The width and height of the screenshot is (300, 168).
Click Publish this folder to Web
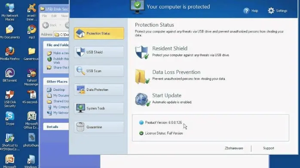58,60
